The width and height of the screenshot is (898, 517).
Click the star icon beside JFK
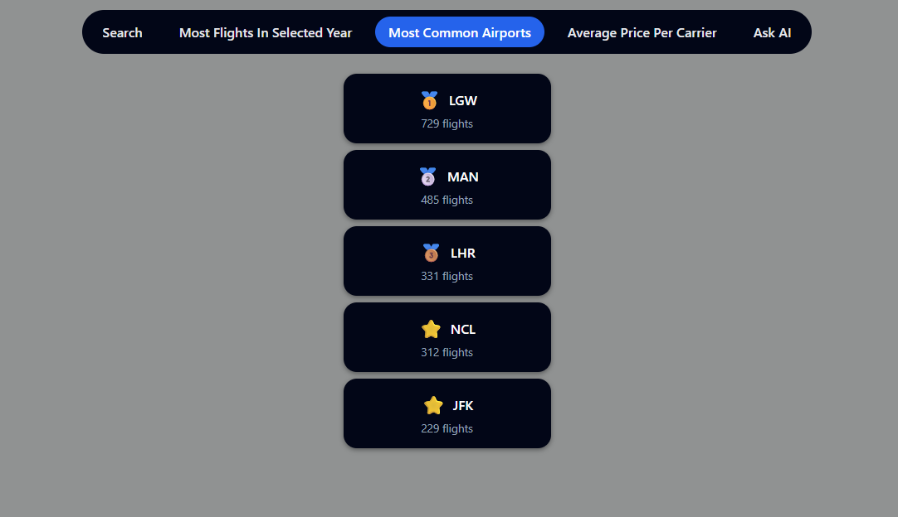pos(433,405)
